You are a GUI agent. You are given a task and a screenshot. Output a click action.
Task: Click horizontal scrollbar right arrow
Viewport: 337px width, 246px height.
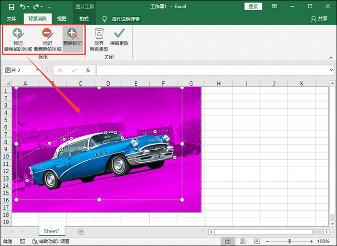tap(326, 232)
